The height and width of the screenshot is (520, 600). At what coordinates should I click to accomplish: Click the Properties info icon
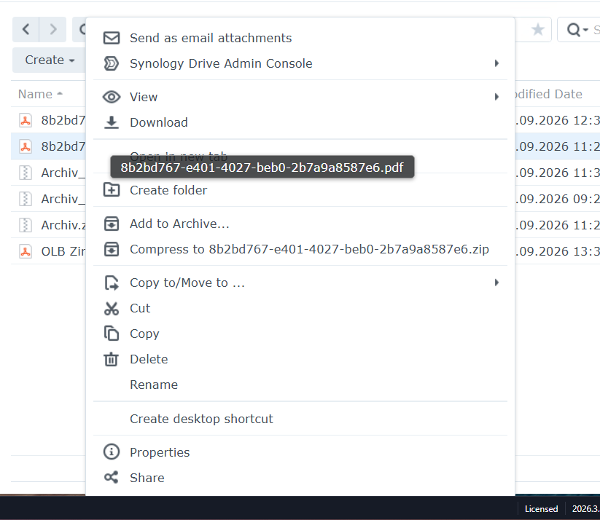tap(112, 452)
